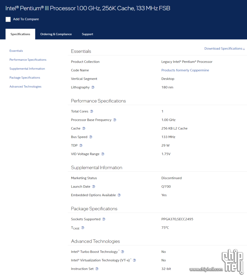
Task: Click the 1.00 GHz base frequency value
Action: pyautogui.click(x=168, y=120)
